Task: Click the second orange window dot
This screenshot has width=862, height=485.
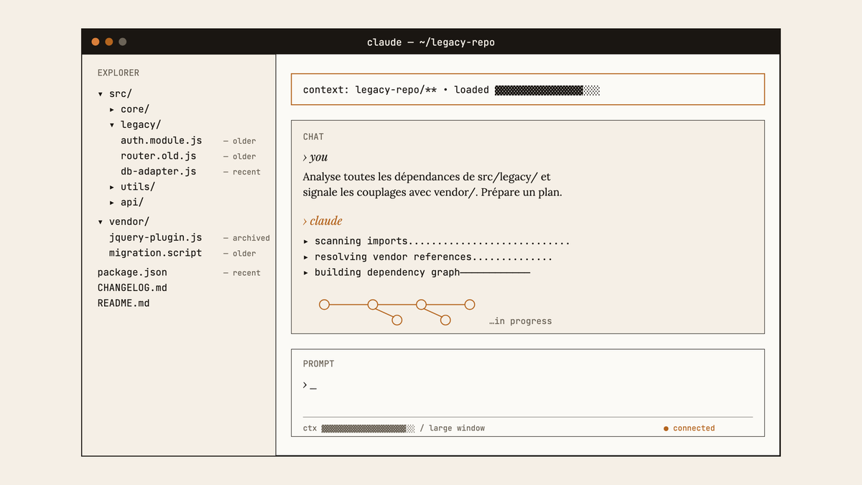Action: pyautogui.click(x=109, y=42)
